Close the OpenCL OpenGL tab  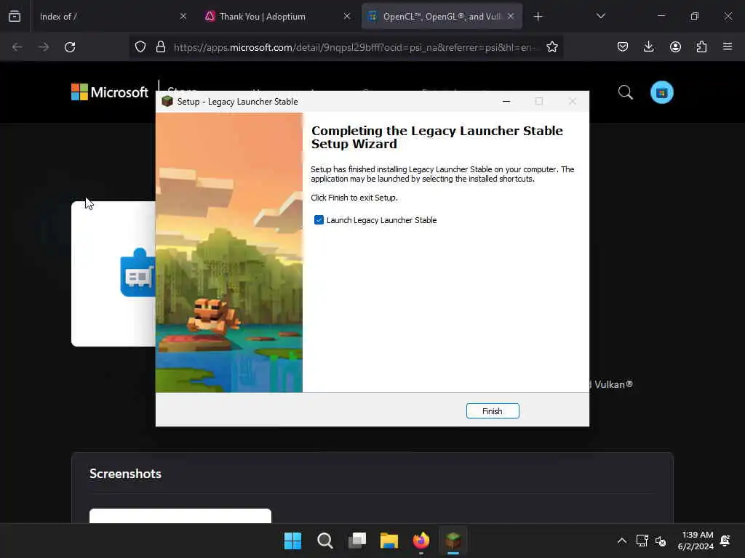511,17
